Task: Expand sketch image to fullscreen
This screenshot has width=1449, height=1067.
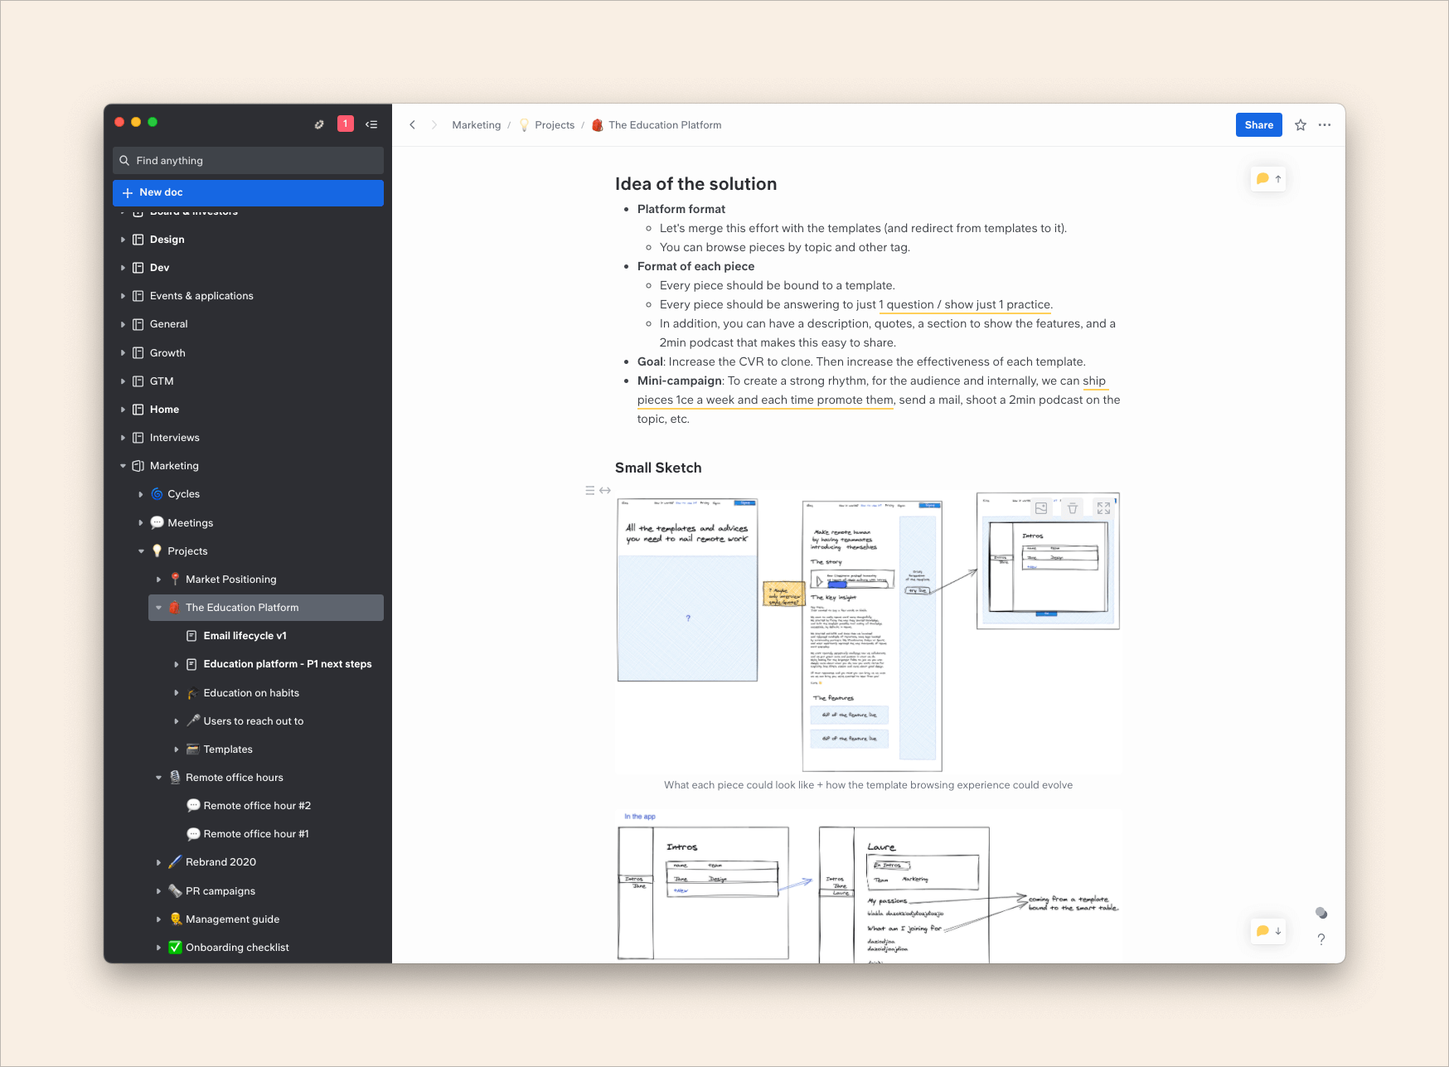Action: pos(1103,508)
